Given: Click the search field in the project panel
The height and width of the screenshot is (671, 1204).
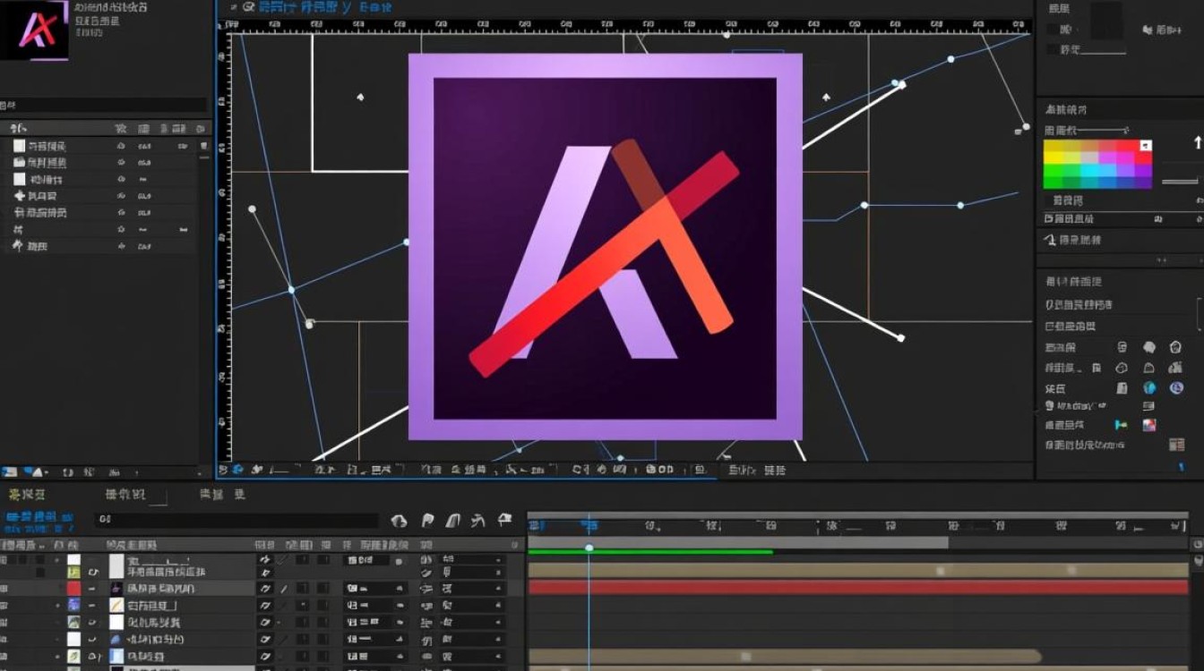Looking at the screenshot, I should point(103,105).
